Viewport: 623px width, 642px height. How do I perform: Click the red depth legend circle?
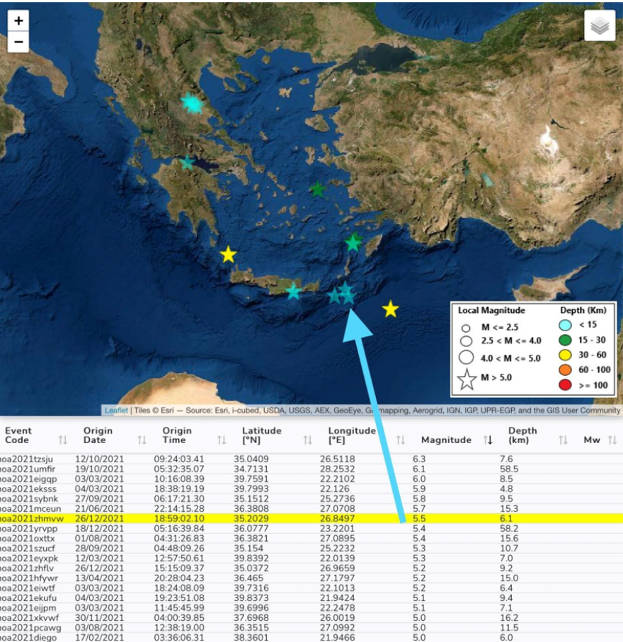[565, 385]
